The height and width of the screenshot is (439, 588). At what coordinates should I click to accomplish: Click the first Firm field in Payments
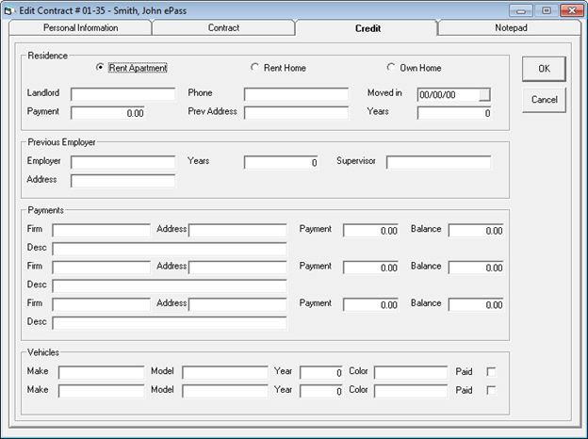(101, 231)
